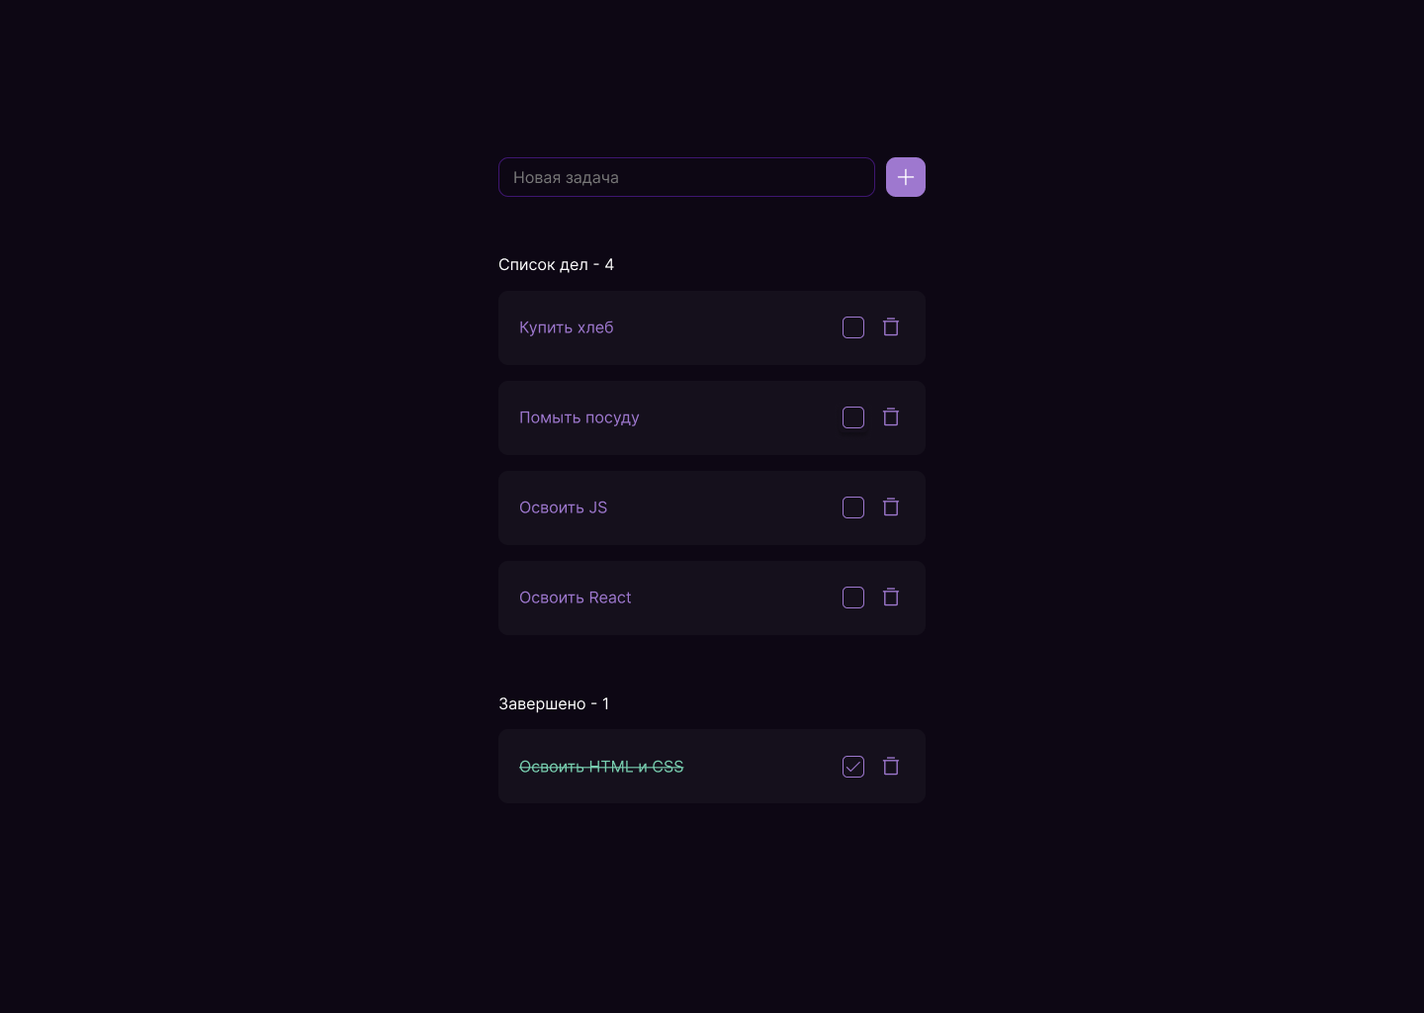Remove Освоить JS using its trash icon
The height and width of the screenshot is (1013, 1424).
pyautogui.click(x=891, y=507)
